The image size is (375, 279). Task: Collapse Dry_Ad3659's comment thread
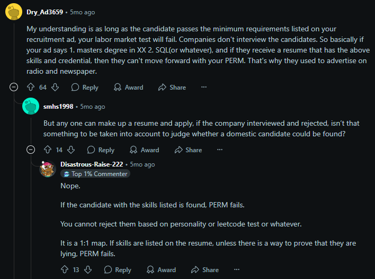tap(14, 88)
